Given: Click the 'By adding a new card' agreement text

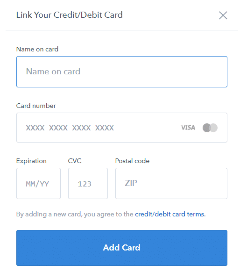Looking at the screenshot, I should point(76,214).
